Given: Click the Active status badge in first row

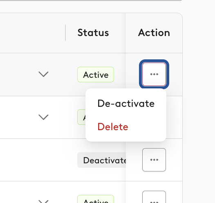Looking at the screenshot, I should coord(96,74).
